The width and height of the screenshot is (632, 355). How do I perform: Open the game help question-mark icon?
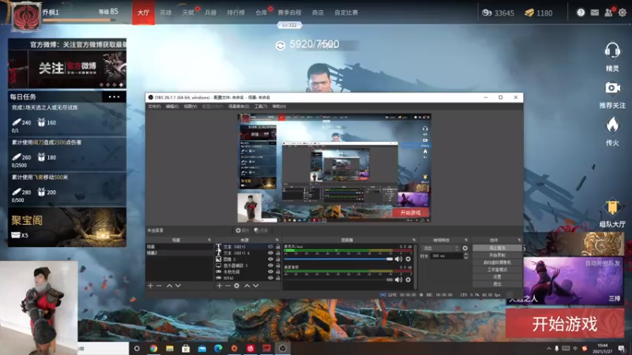click(x=581, y=13)
